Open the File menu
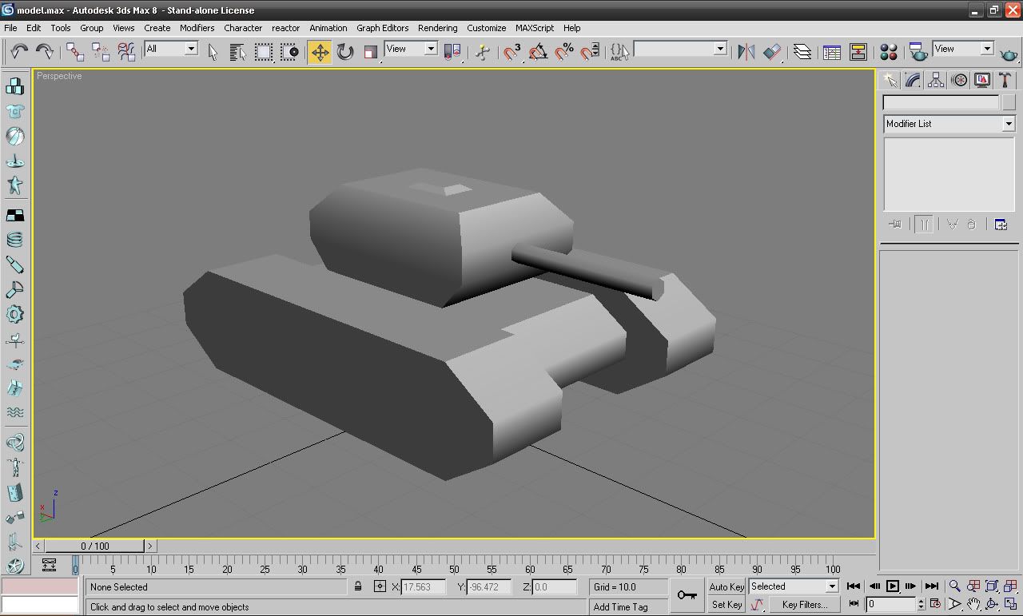1023x616 pixels. [10, 28]
